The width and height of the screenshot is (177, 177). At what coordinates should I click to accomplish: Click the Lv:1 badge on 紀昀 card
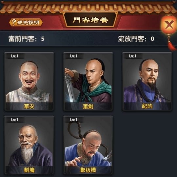pyautogui.click(x=133, y=56)
